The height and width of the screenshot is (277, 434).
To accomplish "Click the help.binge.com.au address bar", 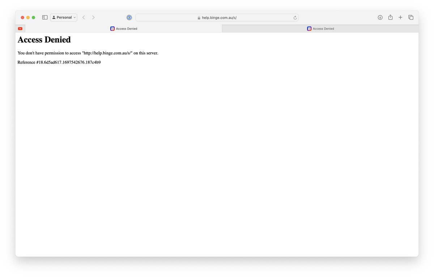I will pyautogui.click(x=217, y=17).
